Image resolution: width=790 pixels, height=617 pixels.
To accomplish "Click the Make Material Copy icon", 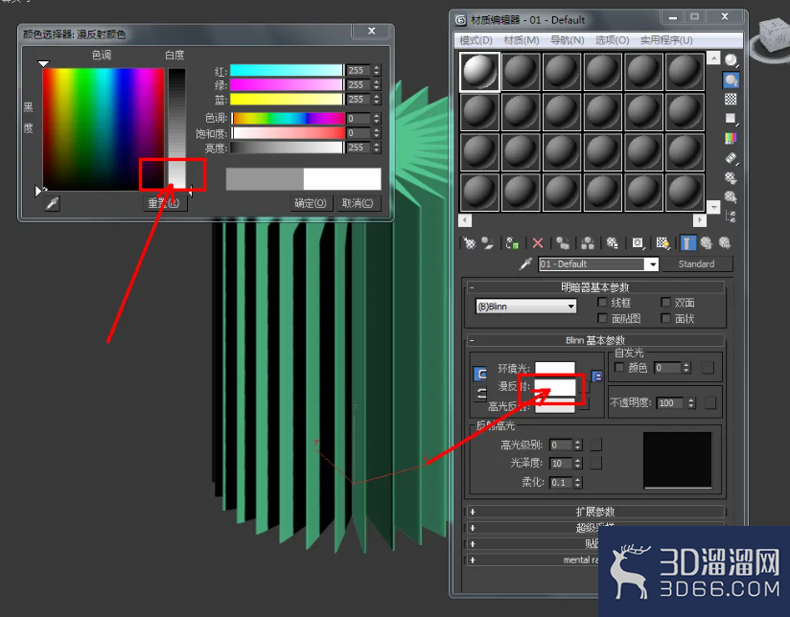I will click(x=562, y=243).
